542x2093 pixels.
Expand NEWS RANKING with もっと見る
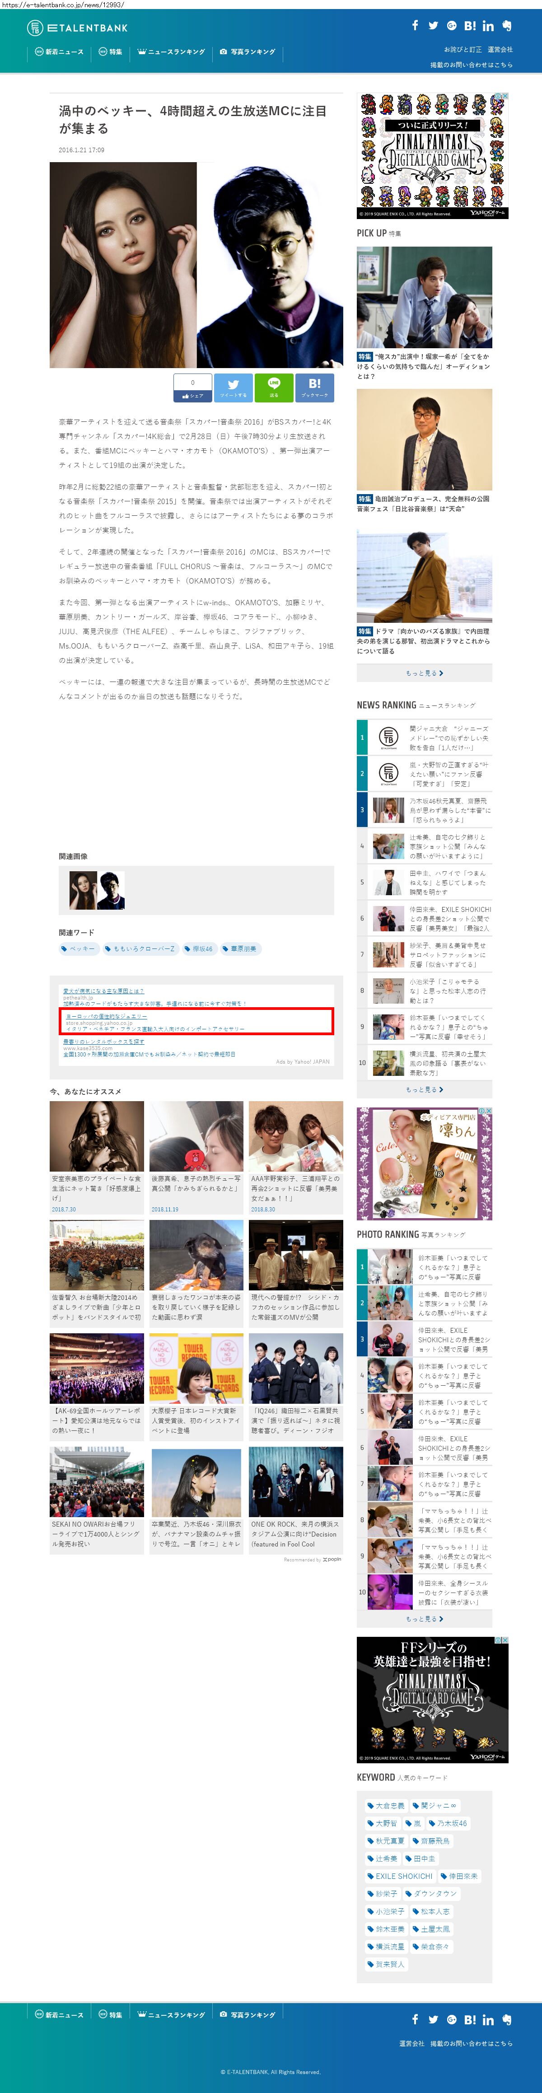[424, 1089]
